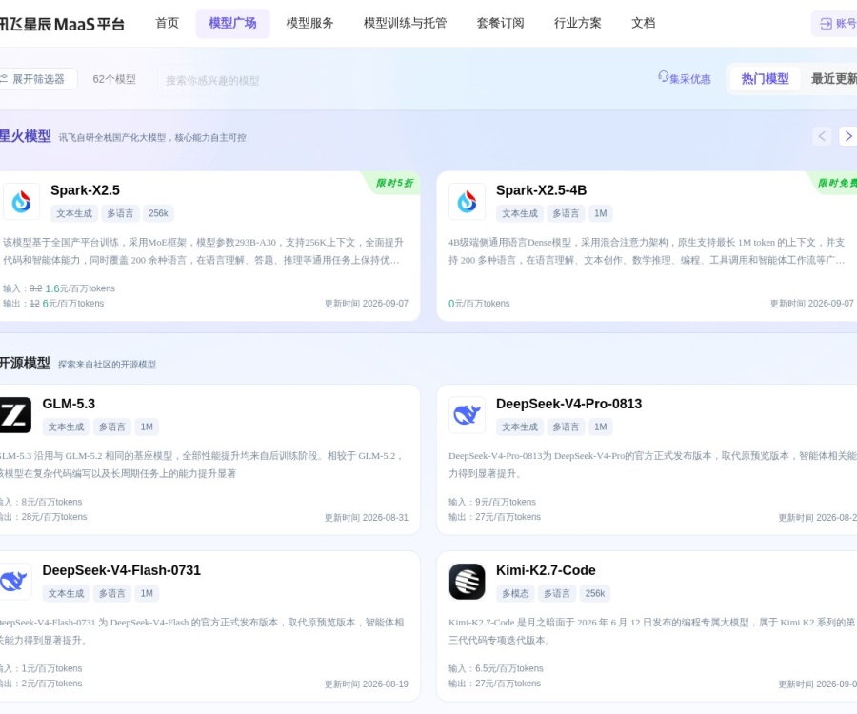Click the DeepSeek-V4-Flash-0731 whale logo
The image size is (857, 714).
(15, 582)
